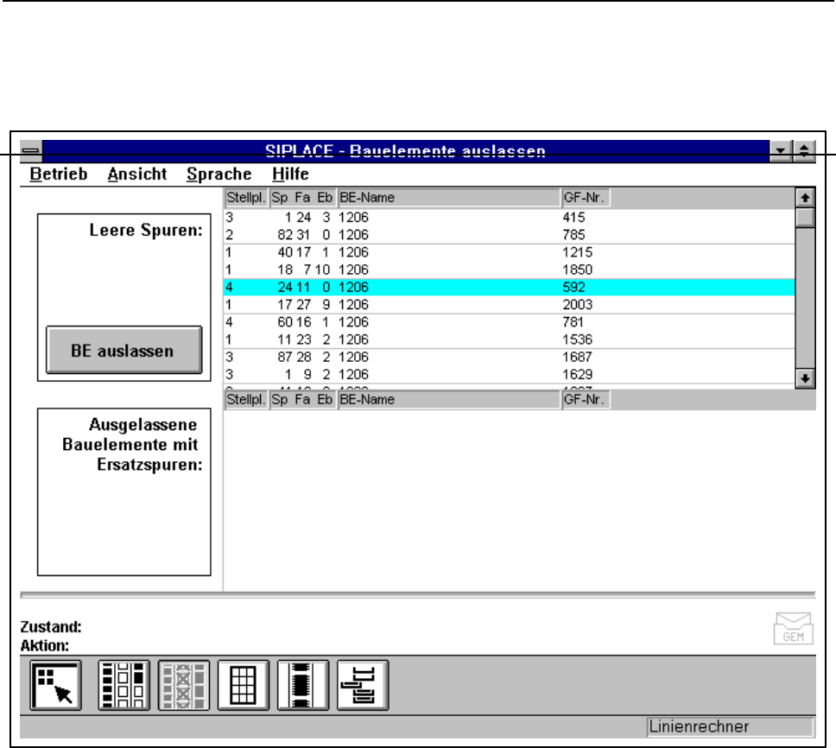Viewport: 836px width, 748px height.
Task: Click the maximize/restore window button
Action: pos(804,151)
